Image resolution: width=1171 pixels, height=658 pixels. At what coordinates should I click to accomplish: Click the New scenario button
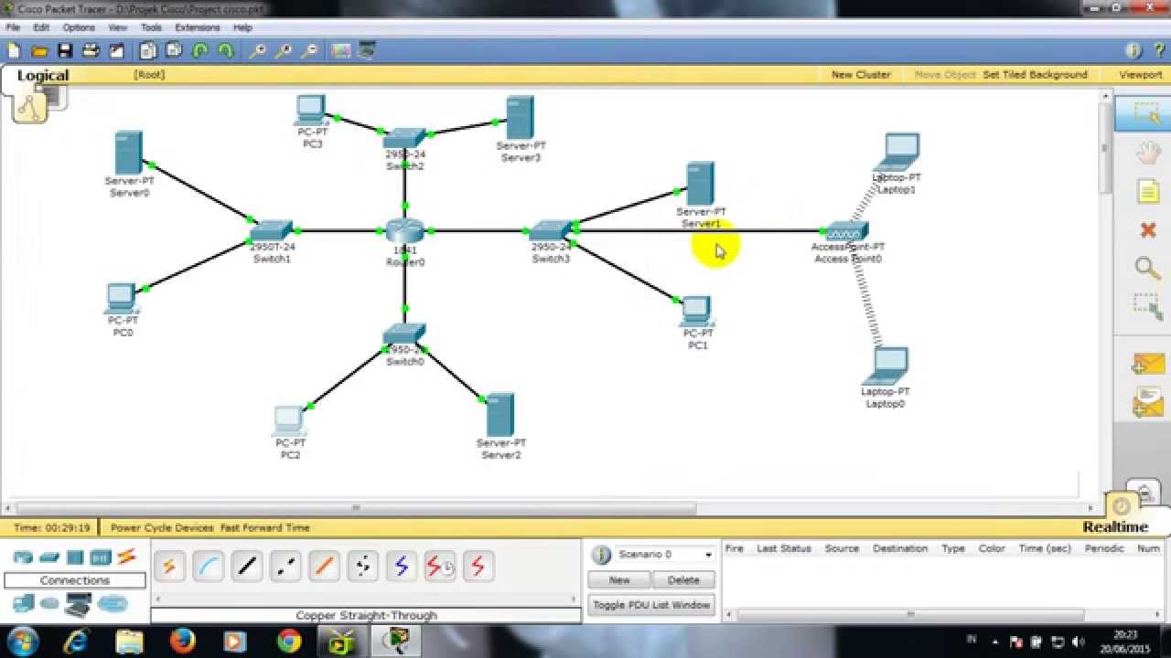[x=619, y=580]
